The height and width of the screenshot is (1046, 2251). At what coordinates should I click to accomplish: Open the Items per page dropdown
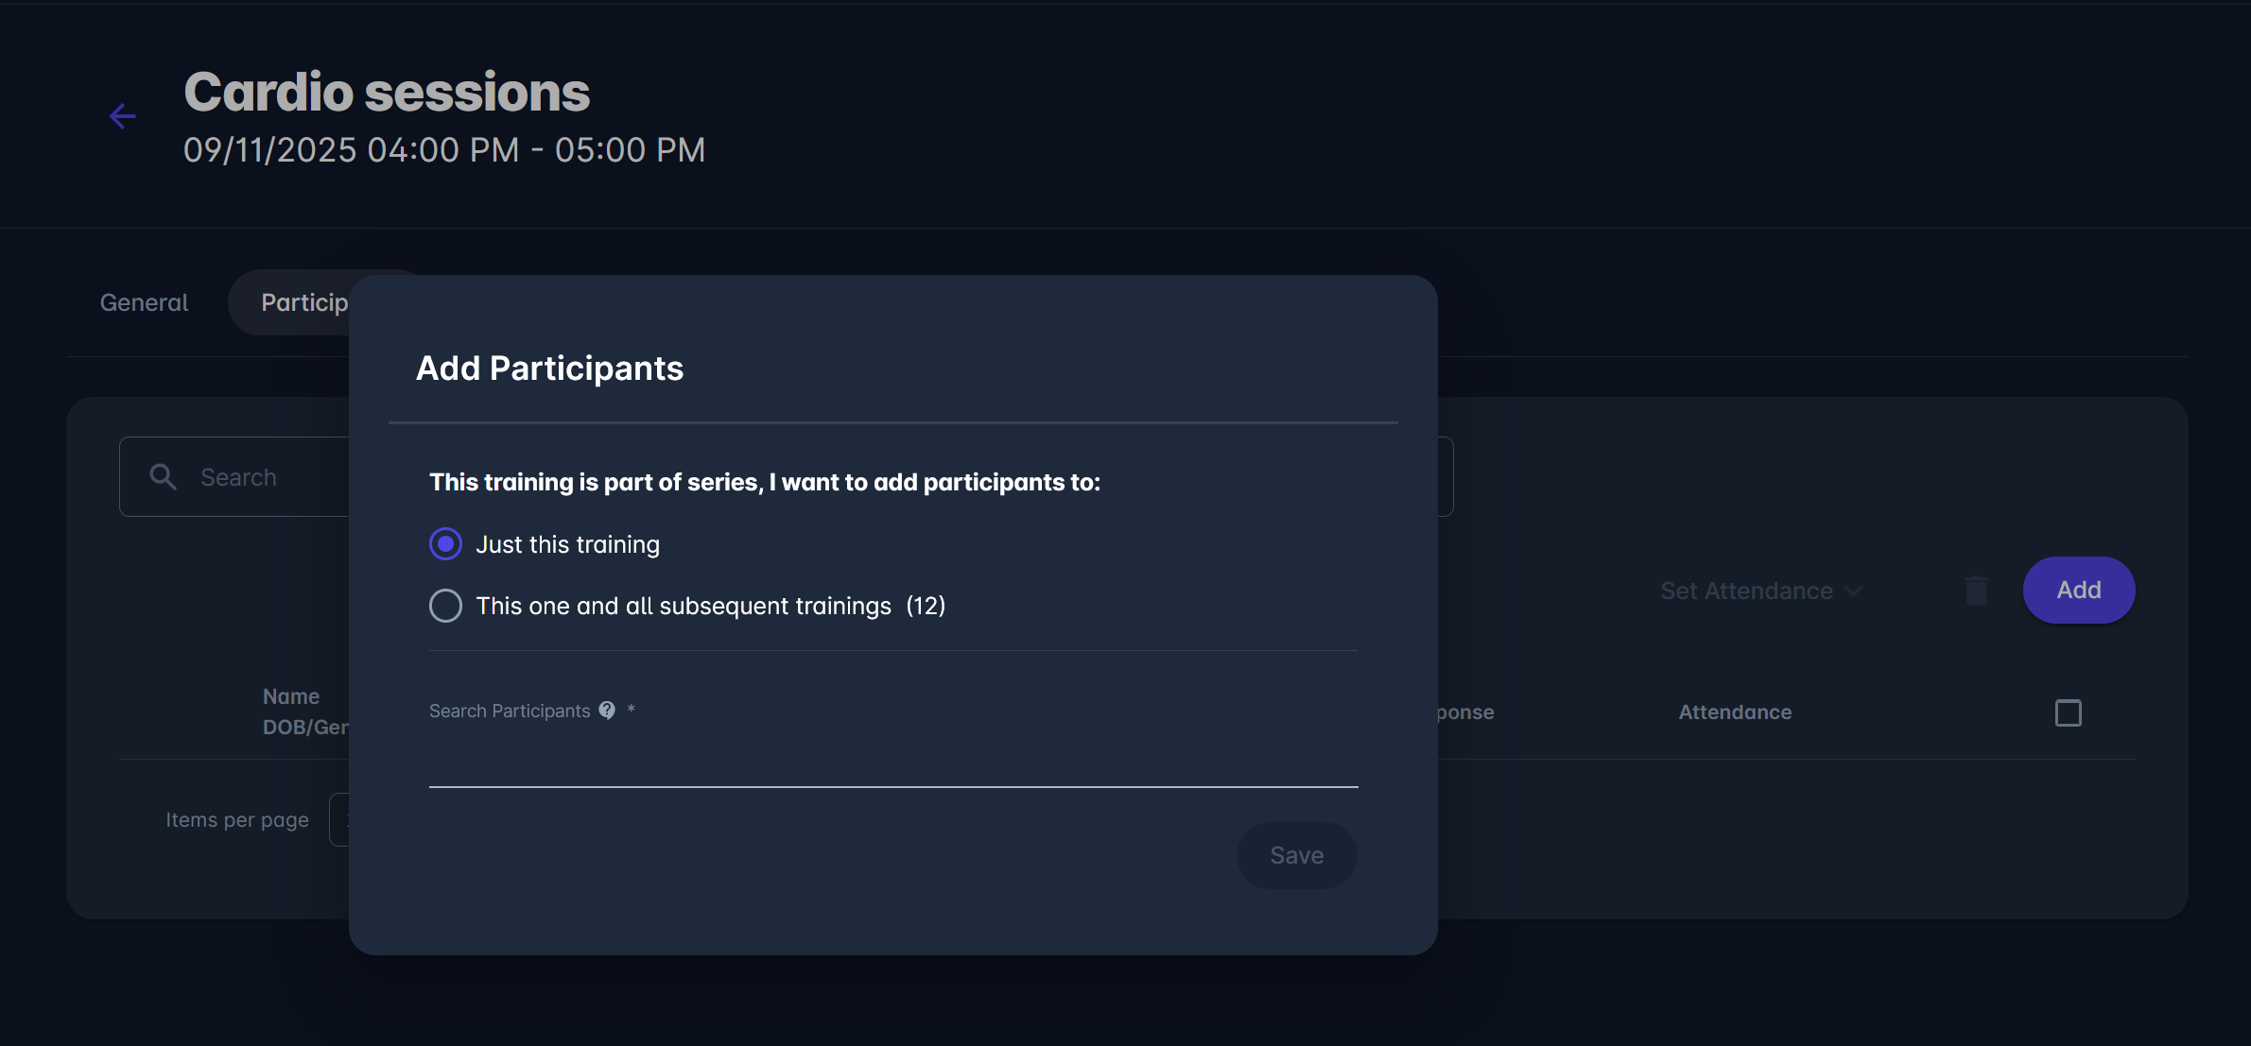coord(339,819)
